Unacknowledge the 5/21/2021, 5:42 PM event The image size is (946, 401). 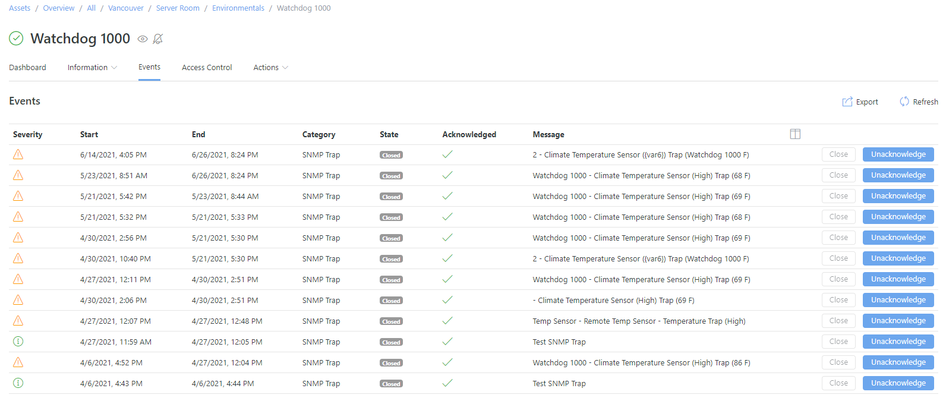898,196
